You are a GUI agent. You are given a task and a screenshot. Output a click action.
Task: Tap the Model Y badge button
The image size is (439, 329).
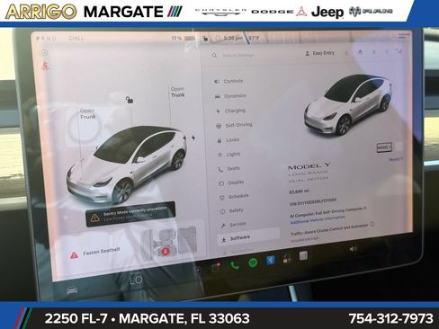(384, 147)
